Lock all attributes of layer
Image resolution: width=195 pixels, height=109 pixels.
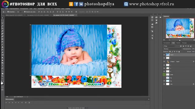coord(179,52)
